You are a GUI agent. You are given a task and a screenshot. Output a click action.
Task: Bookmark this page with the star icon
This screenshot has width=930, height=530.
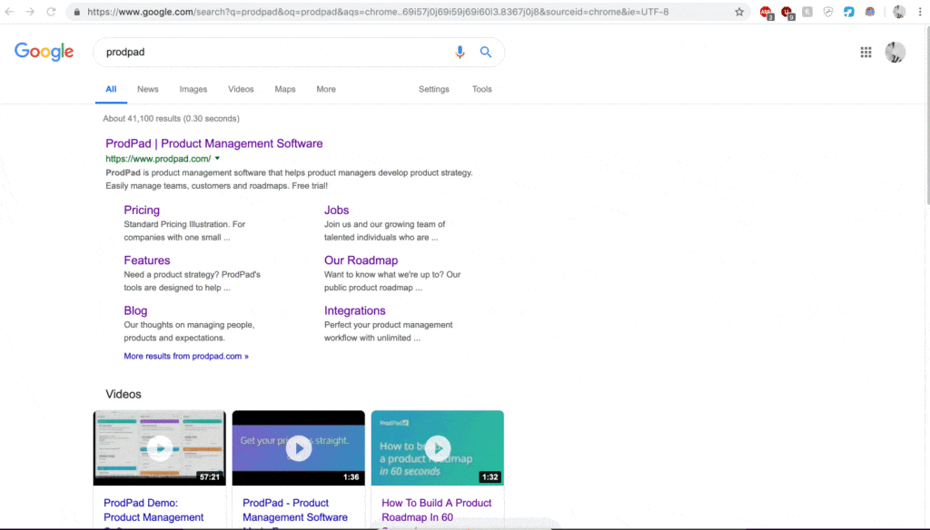pos(739,12)
